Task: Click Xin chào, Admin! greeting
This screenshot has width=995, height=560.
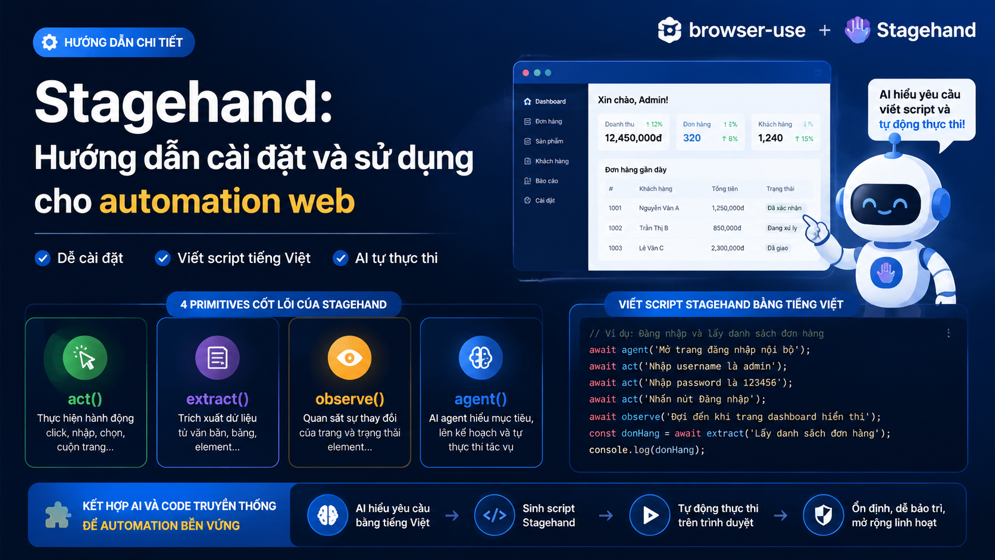Action: (633, 100)
